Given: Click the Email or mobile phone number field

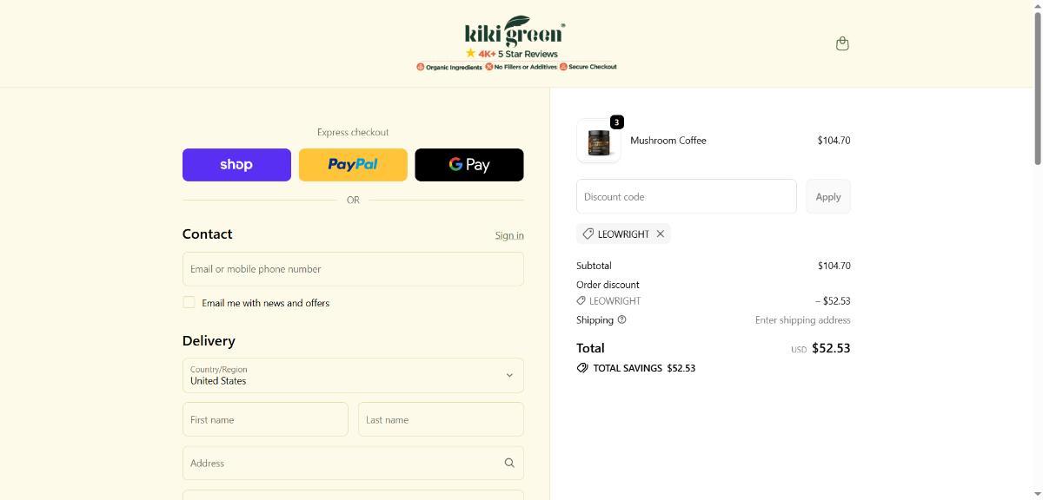Looking at the screenshot, I should coord(353,269).
